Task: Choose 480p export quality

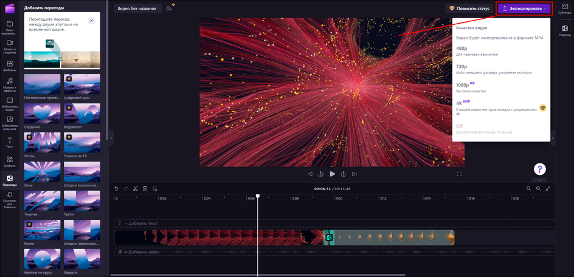Action: click(501, 51)
